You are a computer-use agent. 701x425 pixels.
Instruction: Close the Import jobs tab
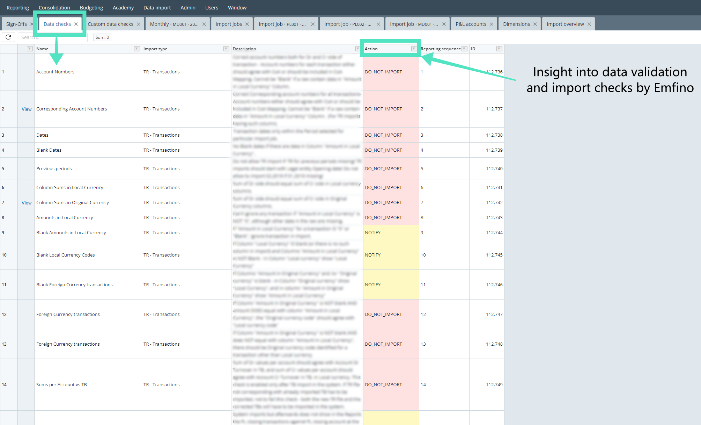[x=248, y=24]
